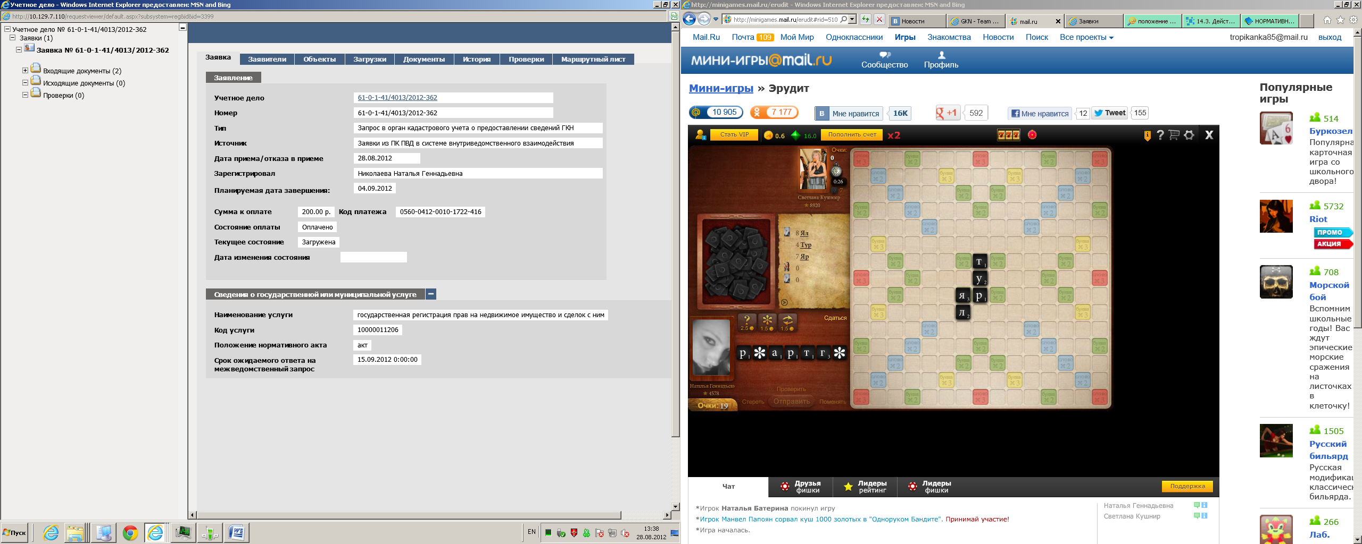Toggle the Проверки (0) tree node
1362x544 pixels.
pos(25,95)
